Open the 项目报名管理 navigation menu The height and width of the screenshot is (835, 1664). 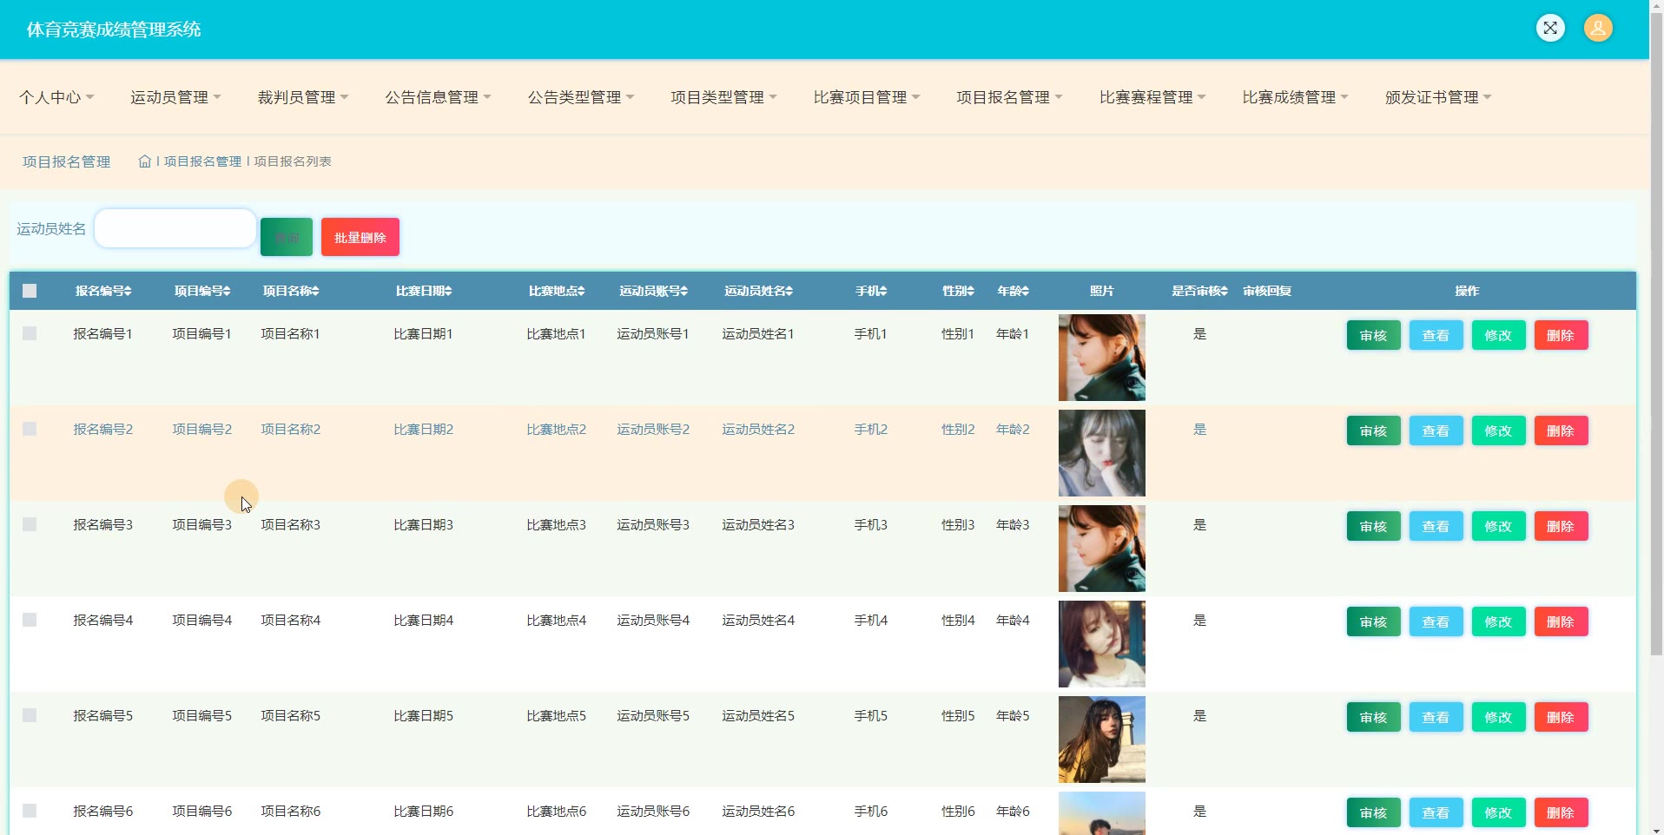1009,97
